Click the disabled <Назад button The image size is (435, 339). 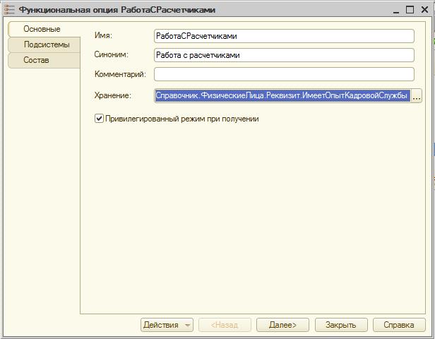click(x=225, y=325)
